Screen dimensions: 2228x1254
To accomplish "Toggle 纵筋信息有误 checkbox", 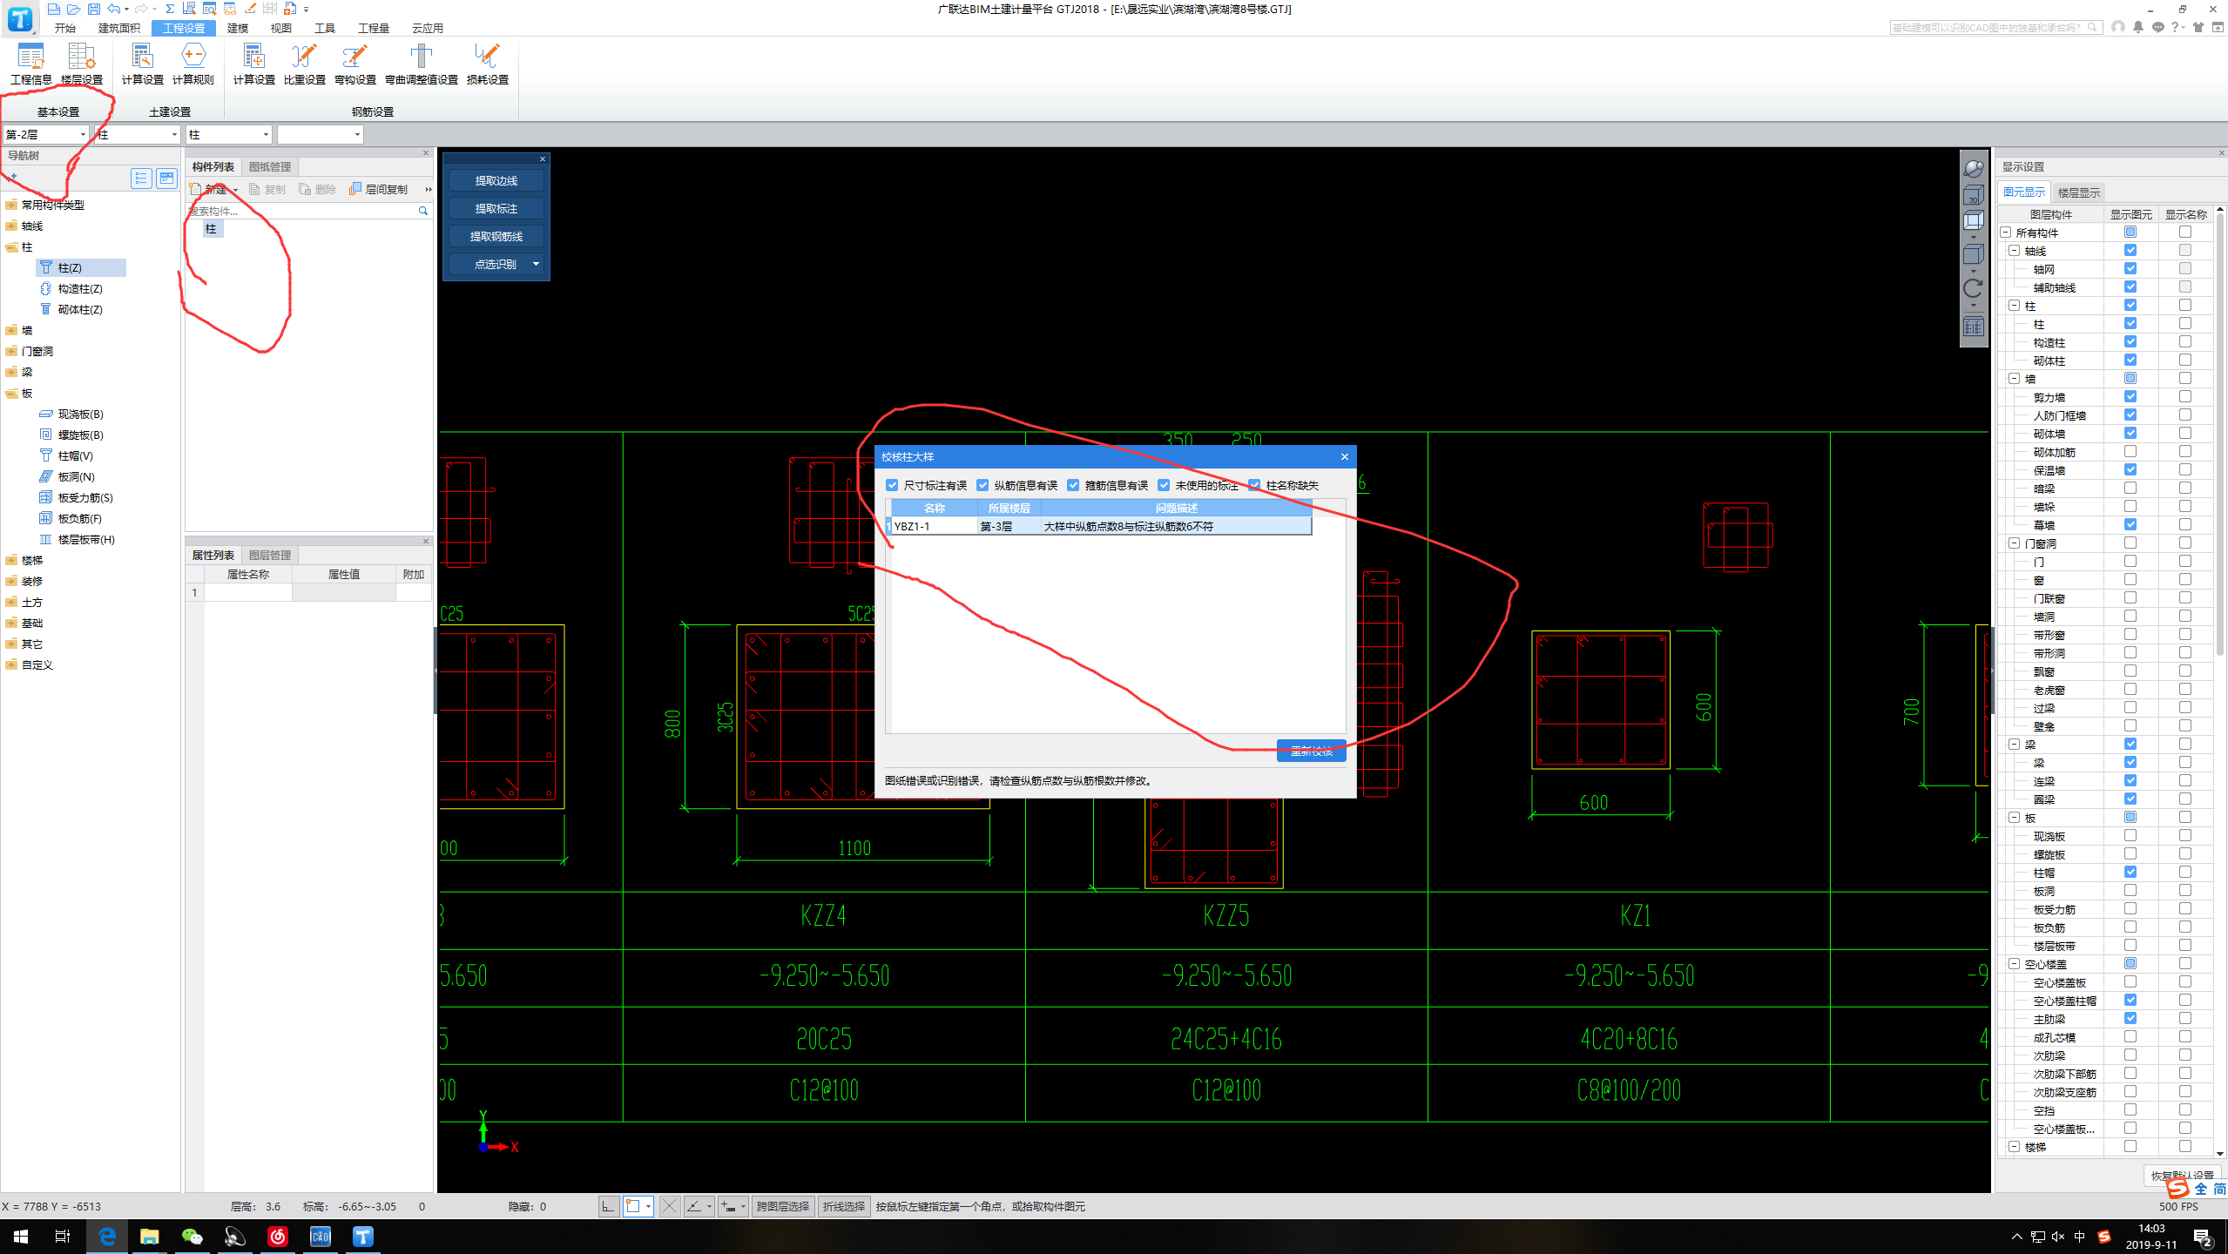I will (x=981, y=485).
